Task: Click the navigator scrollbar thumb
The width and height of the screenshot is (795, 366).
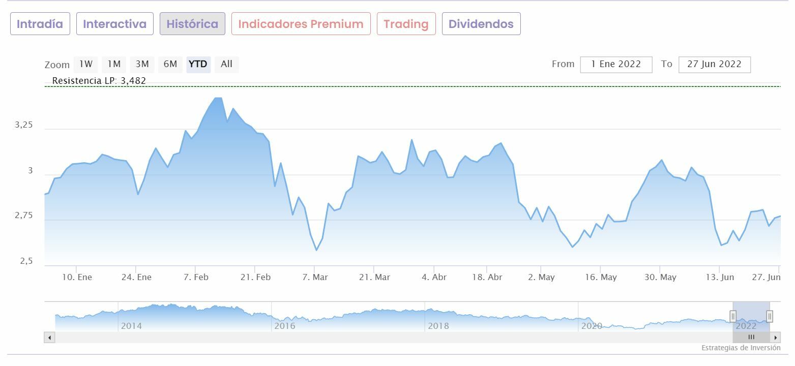Action: pyautogui.click(x=751, y=338)
